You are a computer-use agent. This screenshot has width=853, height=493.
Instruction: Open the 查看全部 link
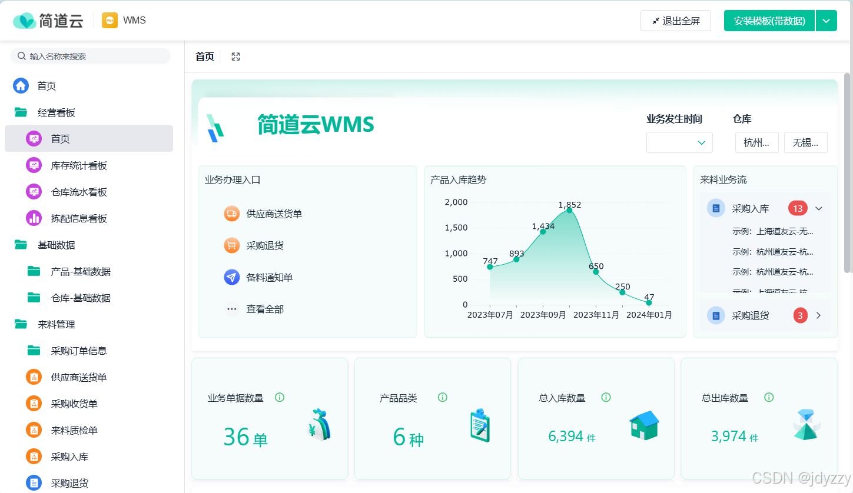265,309
